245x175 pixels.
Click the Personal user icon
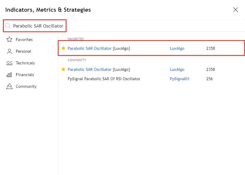[9, 51]
